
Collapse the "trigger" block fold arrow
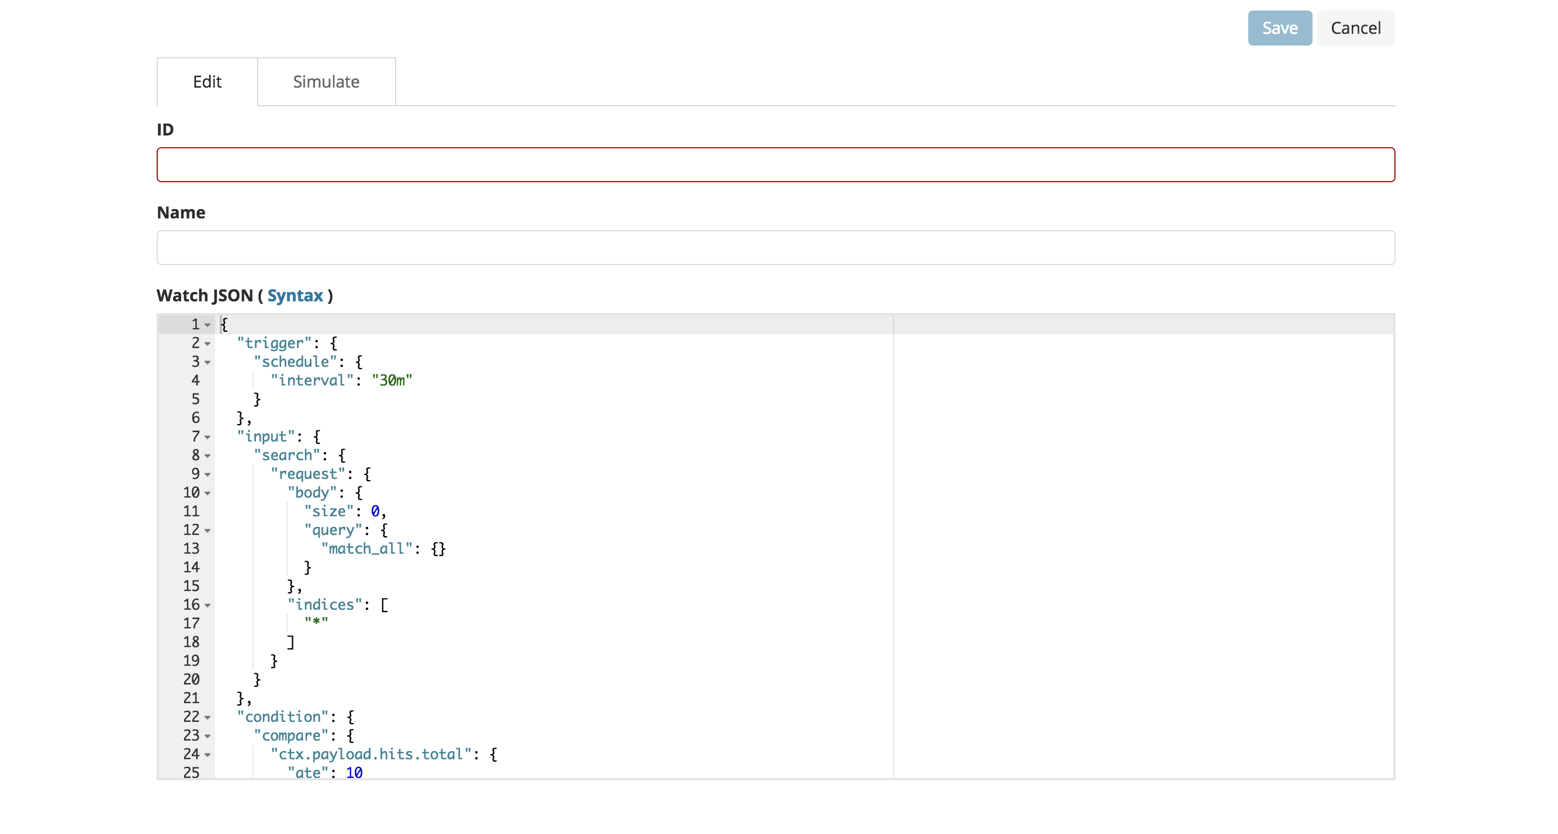(207, 344)
